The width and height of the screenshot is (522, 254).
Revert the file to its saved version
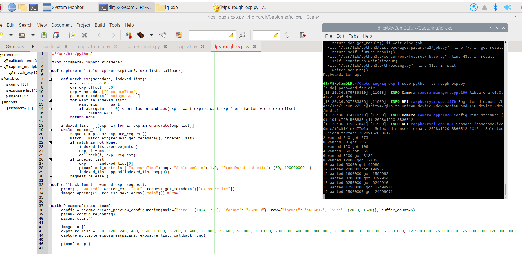72,35
